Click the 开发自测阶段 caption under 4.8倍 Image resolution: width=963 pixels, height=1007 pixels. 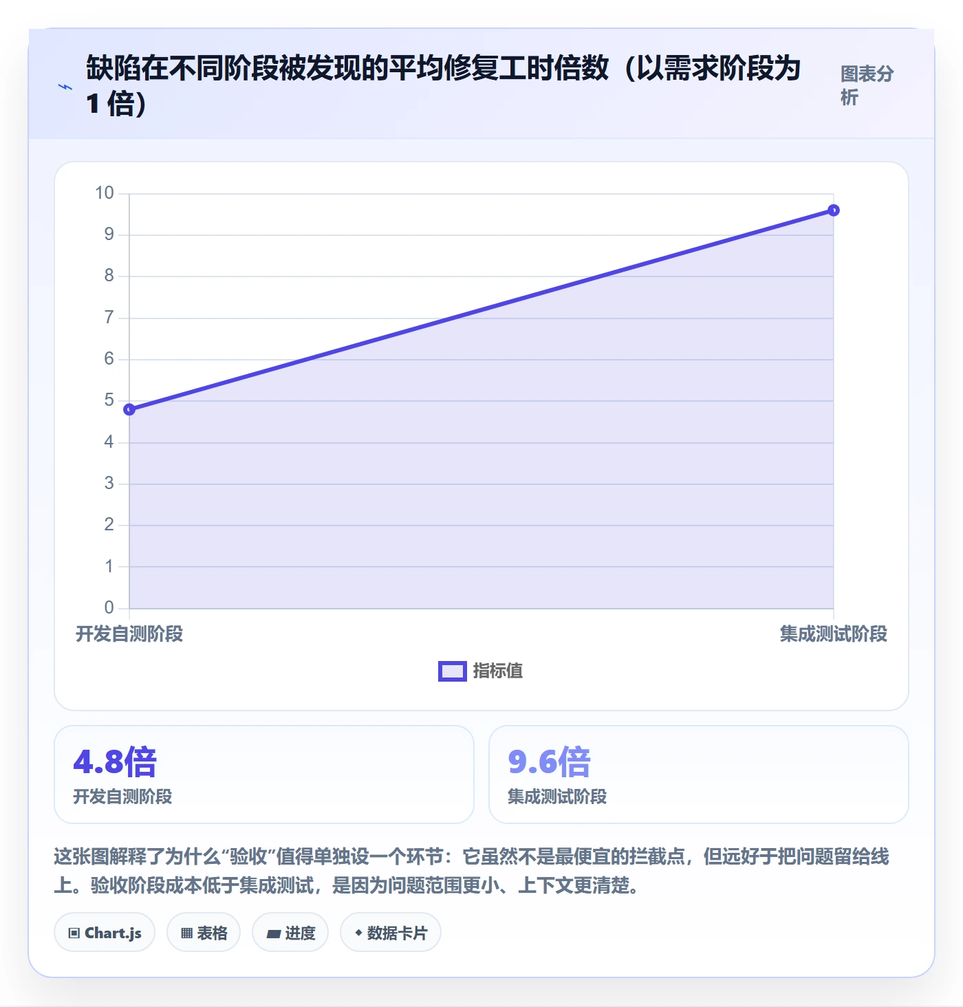[x=123, y=797]
